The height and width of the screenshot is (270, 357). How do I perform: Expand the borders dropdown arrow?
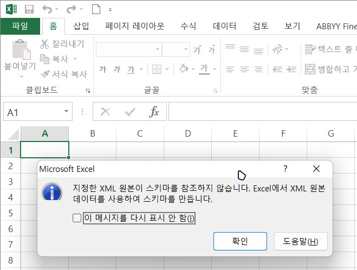point(167,69)
